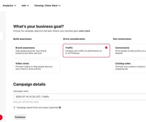The image size is (146, 122).
Task: Open the Ads menu
Action: tap(25, 6)
